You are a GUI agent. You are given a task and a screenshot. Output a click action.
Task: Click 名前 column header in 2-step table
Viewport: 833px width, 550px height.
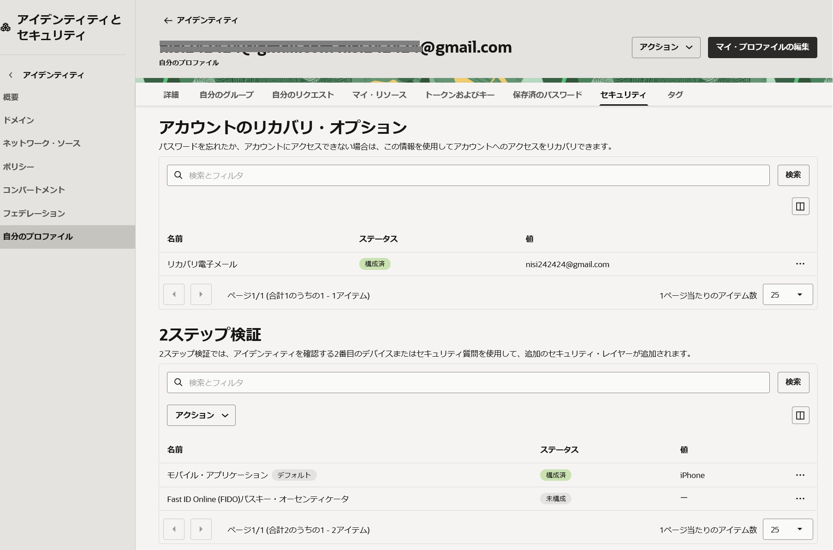175,449
